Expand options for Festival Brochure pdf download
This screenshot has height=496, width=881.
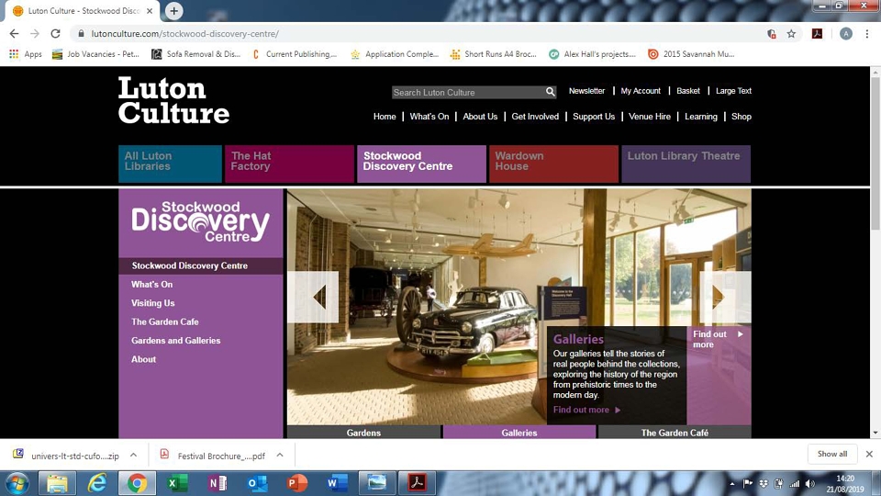pos(280,455)
